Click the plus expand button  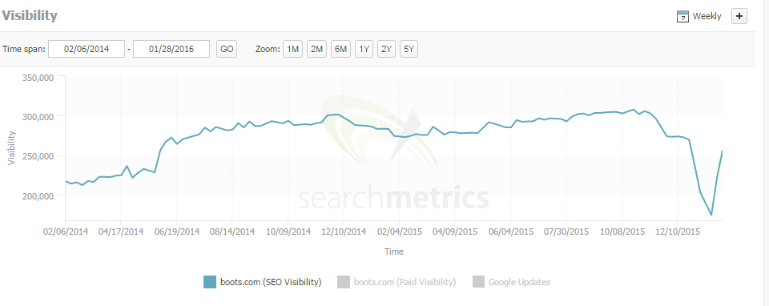[739, 16]
